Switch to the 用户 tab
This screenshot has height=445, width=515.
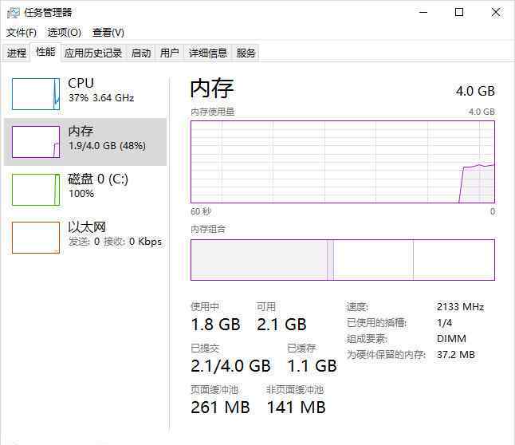pyautogui.click(x=169, y=53)
